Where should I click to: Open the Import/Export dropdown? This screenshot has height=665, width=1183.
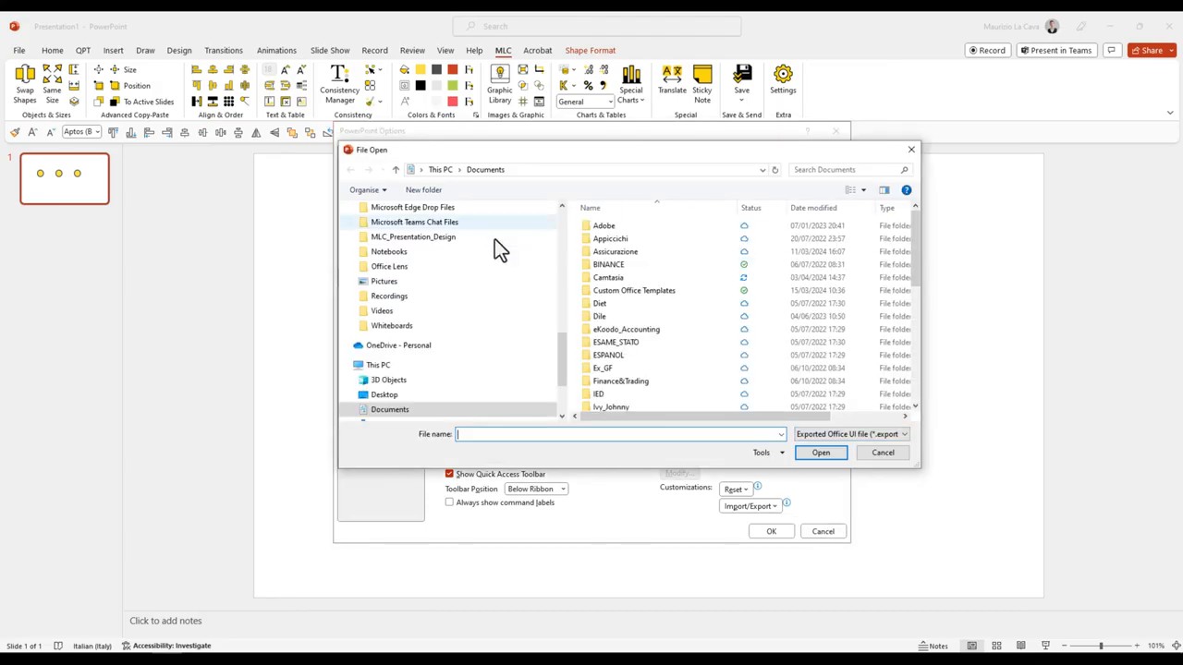click(x=750, y=506)
